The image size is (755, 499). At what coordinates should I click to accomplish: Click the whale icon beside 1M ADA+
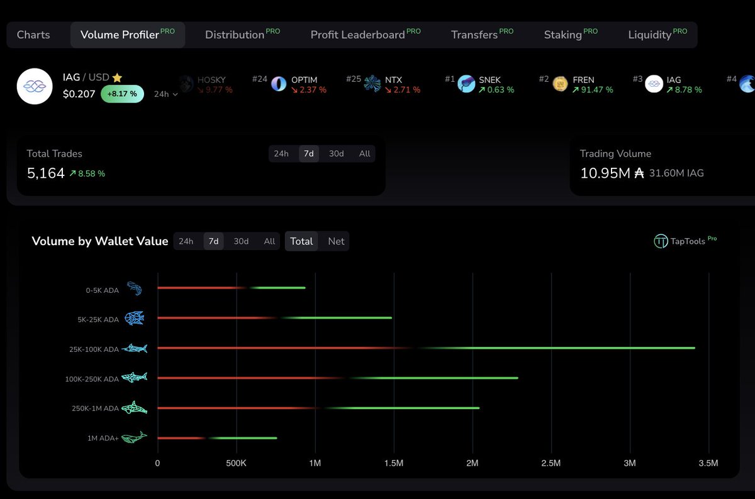pyautogui.click(x=133, y=437)
